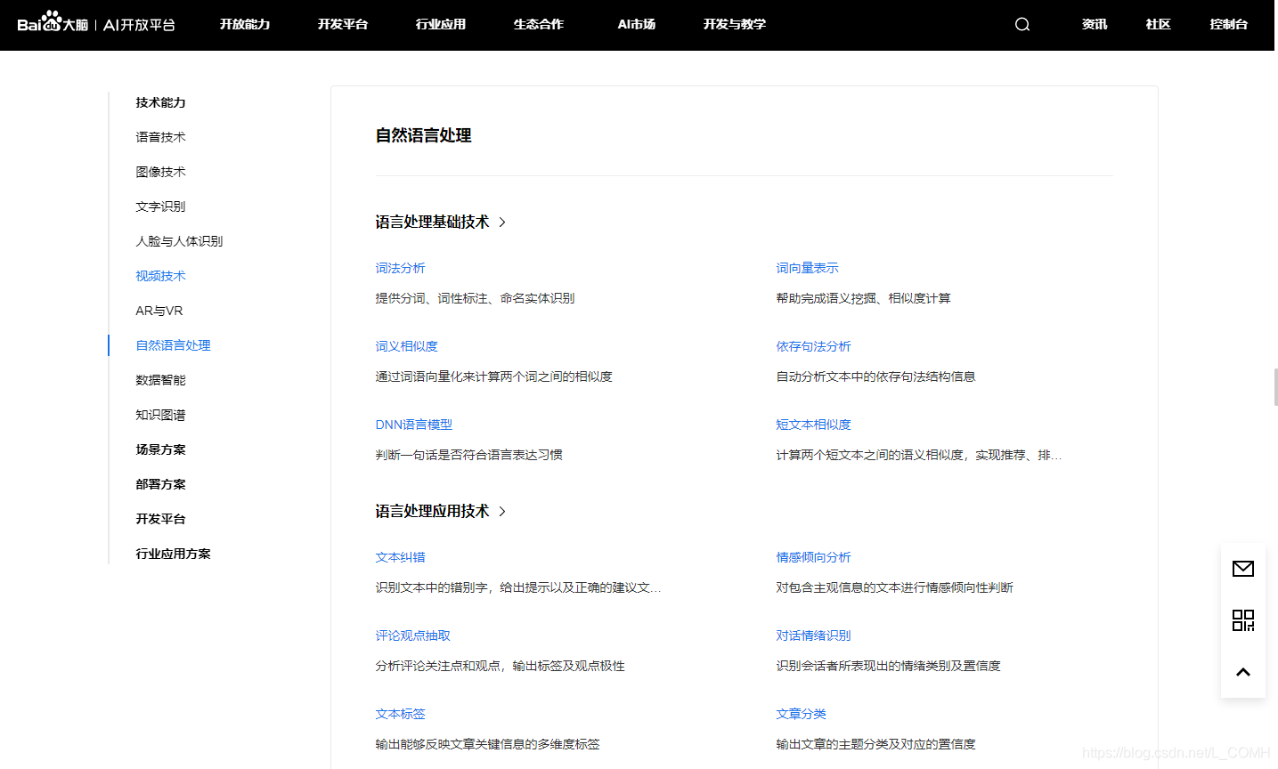Click the 自然语言处理 page title
The width and height of the screenshot is (1278, 769).
coord(424,135)
